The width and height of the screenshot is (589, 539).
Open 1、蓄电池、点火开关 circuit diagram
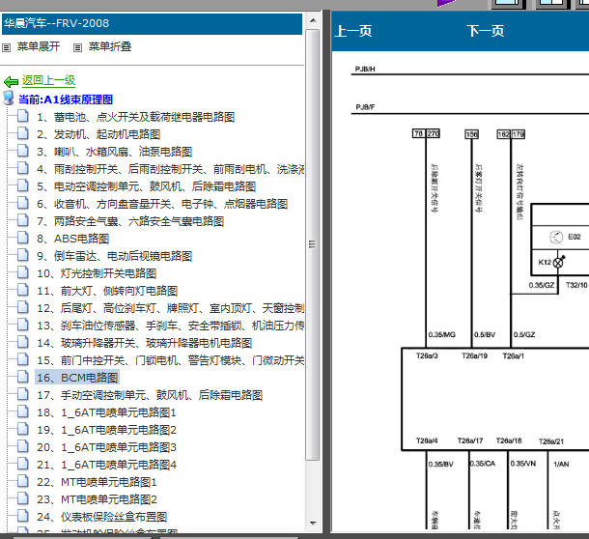click(x=135, y=117)
